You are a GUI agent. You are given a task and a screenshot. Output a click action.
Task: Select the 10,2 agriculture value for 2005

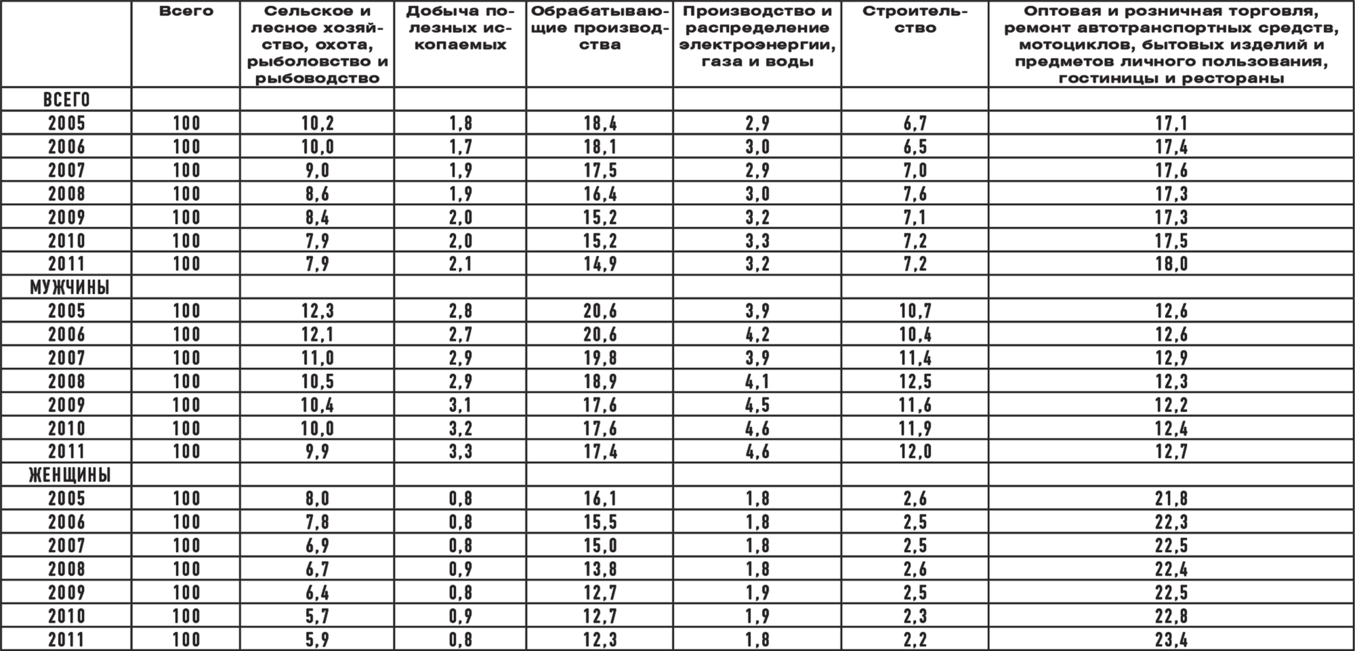pos(317,123)
